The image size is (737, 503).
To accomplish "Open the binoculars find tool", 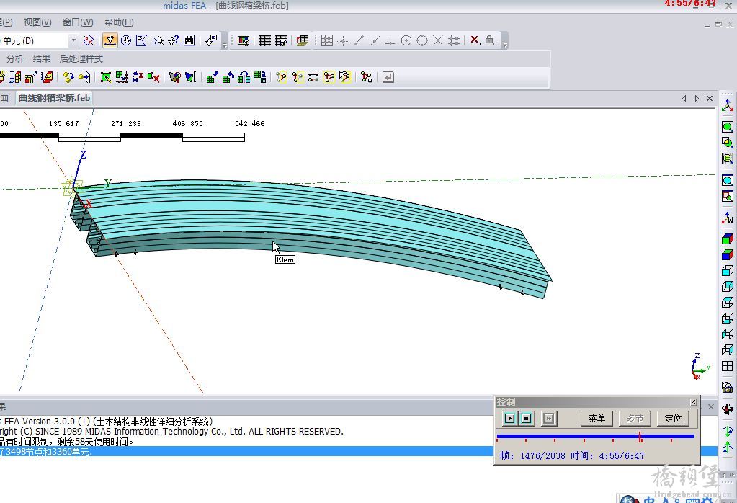I will [x=189, y=40].
